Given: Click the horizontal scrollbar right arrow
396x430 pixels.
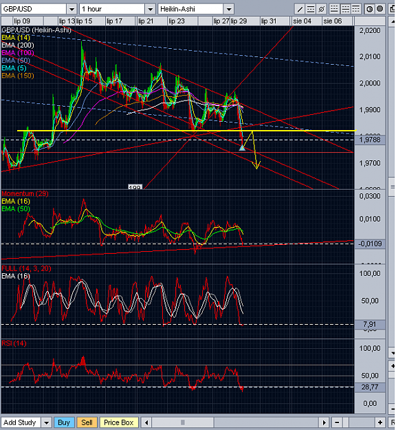Looking at the screenshot, I should (324, 422).
